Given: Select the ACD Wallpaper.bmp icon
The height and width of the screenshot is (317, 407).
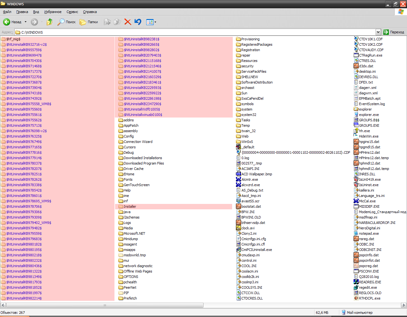Looking at the screenshot, I should pyautogui.click(x=238, y=174).
